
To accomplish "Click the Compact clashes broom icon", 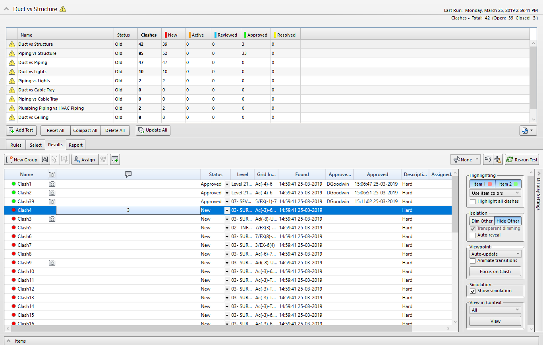I will click(498, 160).
